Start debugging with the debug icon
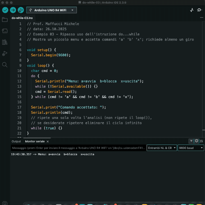205x205 pixels. pos(21,10)
